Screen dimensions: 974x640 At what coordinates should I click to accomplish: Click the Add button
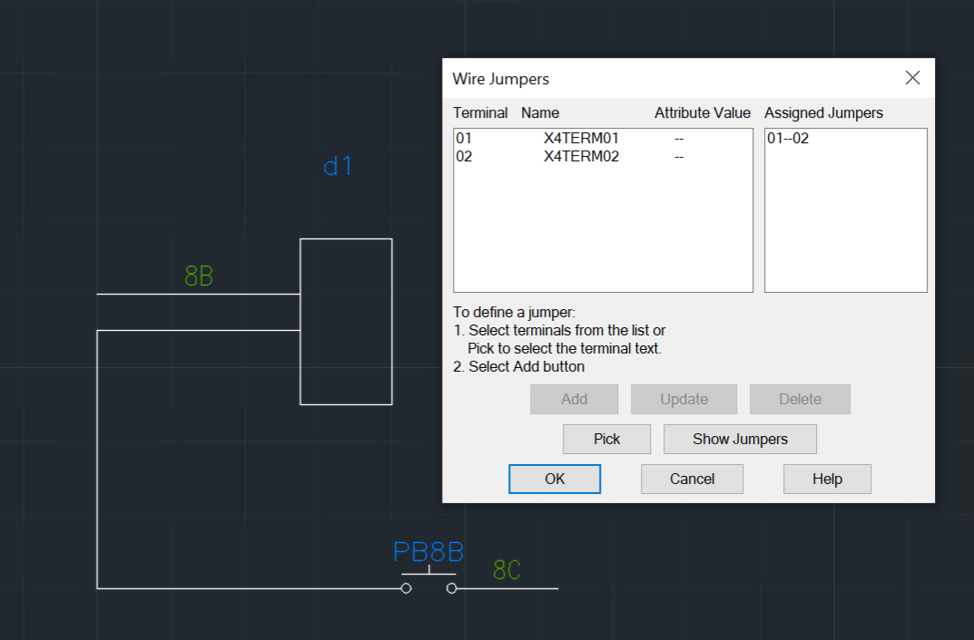574,399
